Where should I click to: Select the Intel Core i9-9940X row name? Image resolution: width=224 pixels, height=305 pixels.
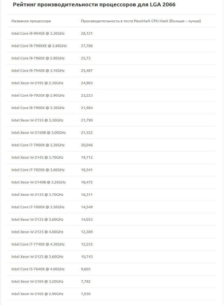(38, 33)
